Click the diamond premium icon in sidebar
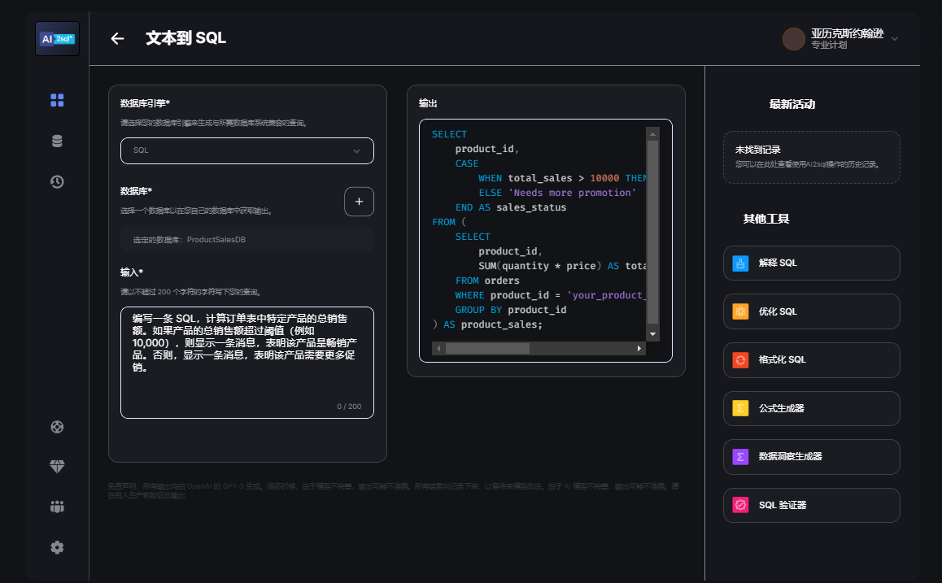Screen dimensions: 942x583 (57, 467)
